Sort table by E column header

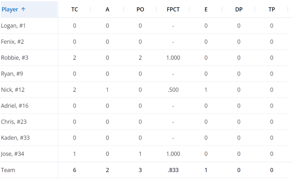206,9
